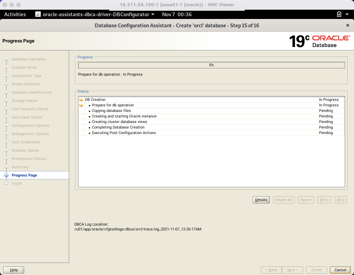Select Creating and starting Oracle instance row
This screenshot has width=354, height=275.
[x=211, y=116]
